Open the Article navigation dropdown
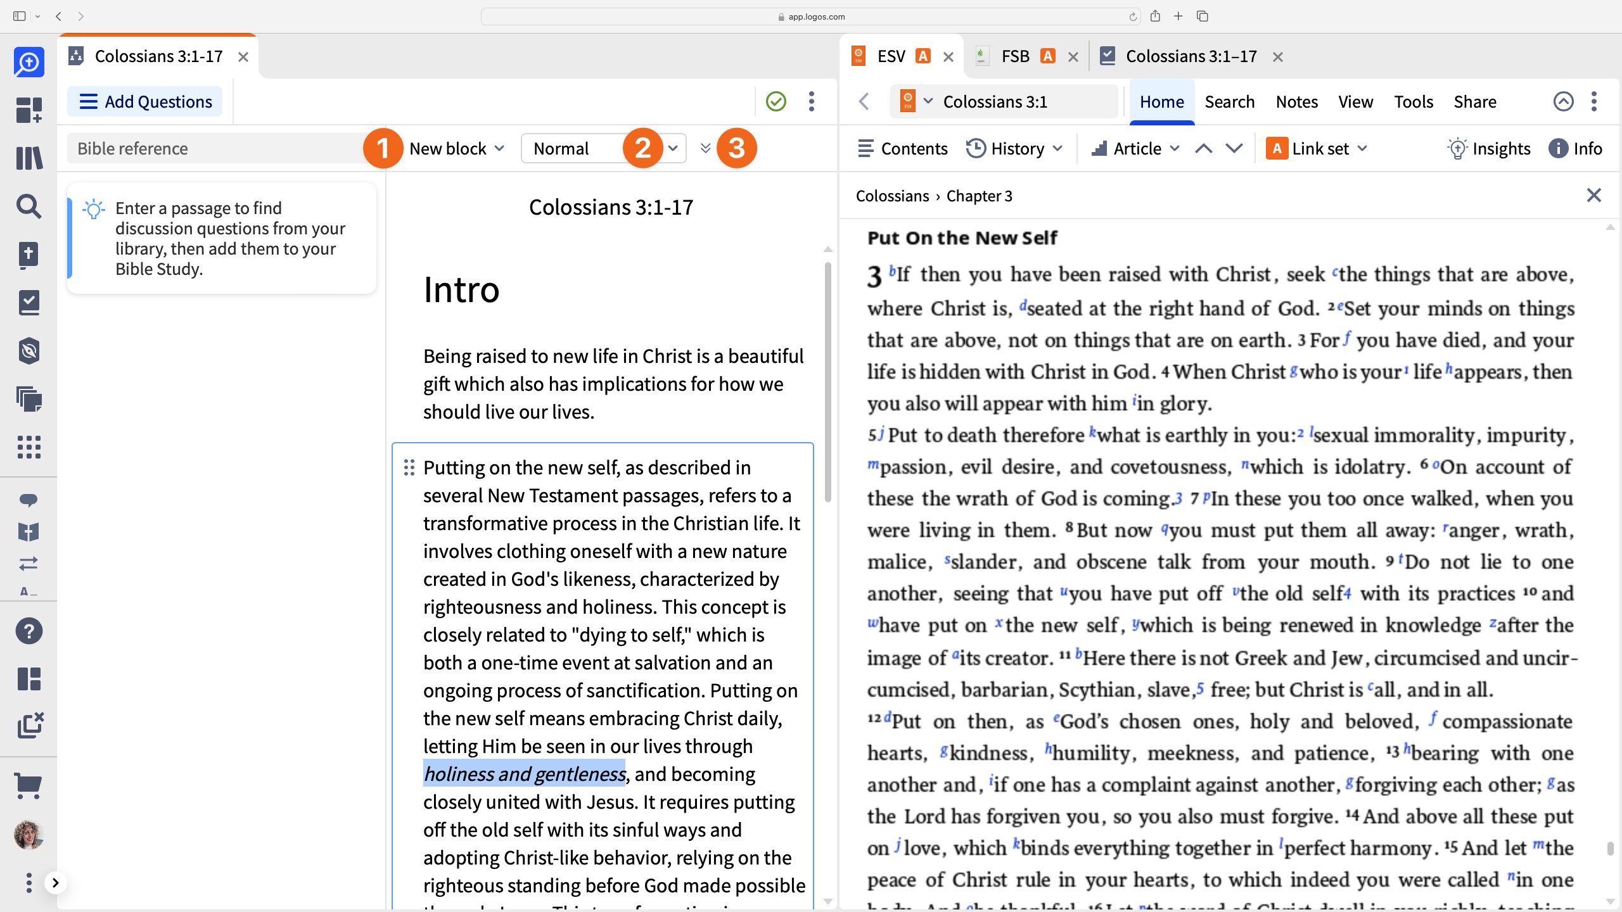Viewport: 1622px width, 912px height. [x=1135, y=149]
